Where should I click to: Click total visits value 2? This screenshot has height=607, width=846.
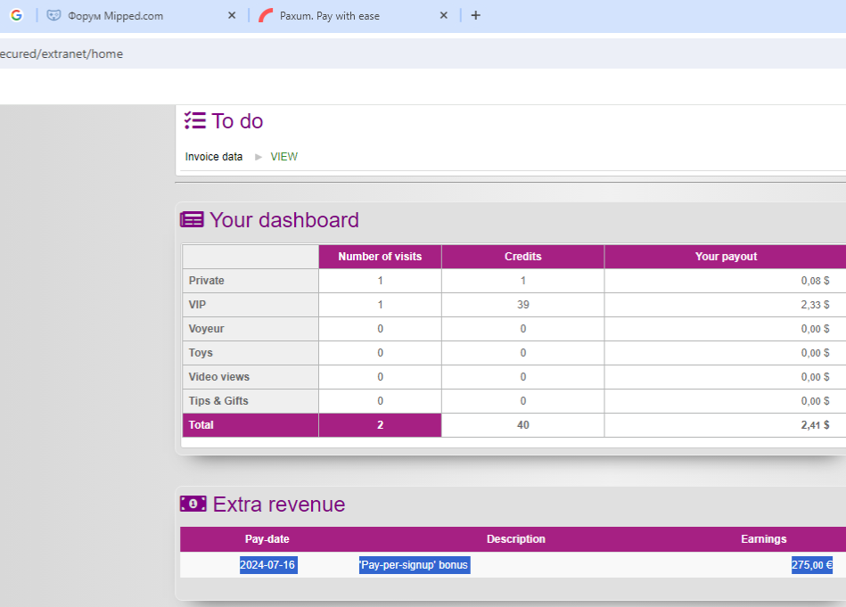pyautogui.click(x=380, y=425)
